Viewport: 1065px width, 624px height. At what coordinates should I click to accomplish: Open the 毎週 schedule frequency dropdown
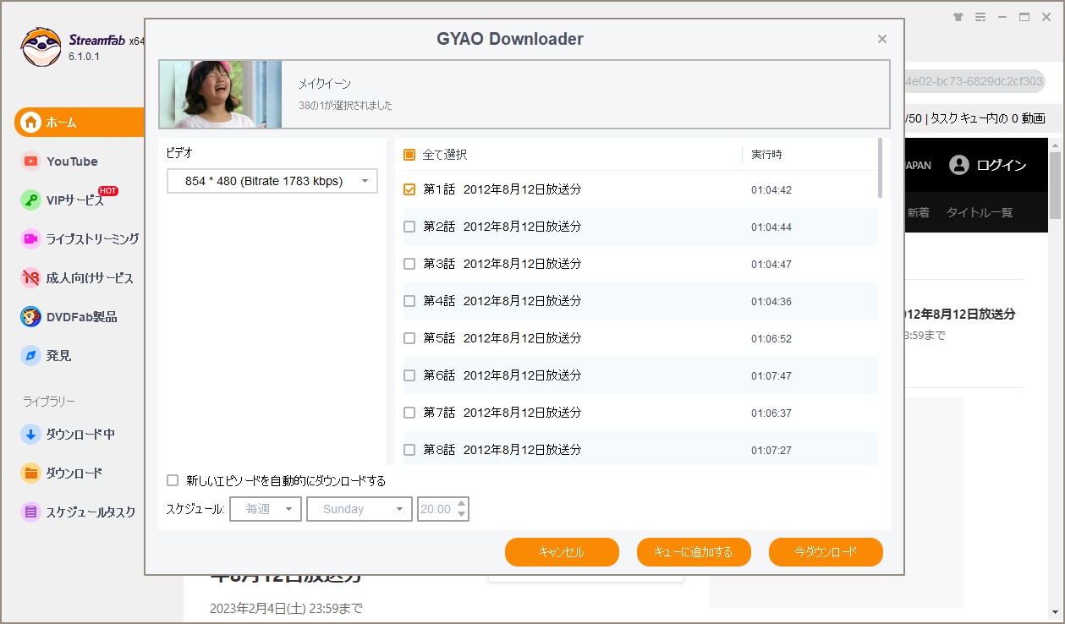(266, 509)
